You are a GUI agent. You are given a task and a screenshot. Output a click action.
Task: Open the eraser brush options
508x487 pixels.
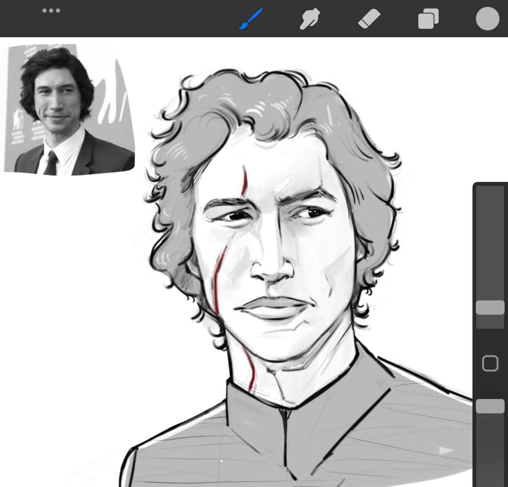[369, 19]
